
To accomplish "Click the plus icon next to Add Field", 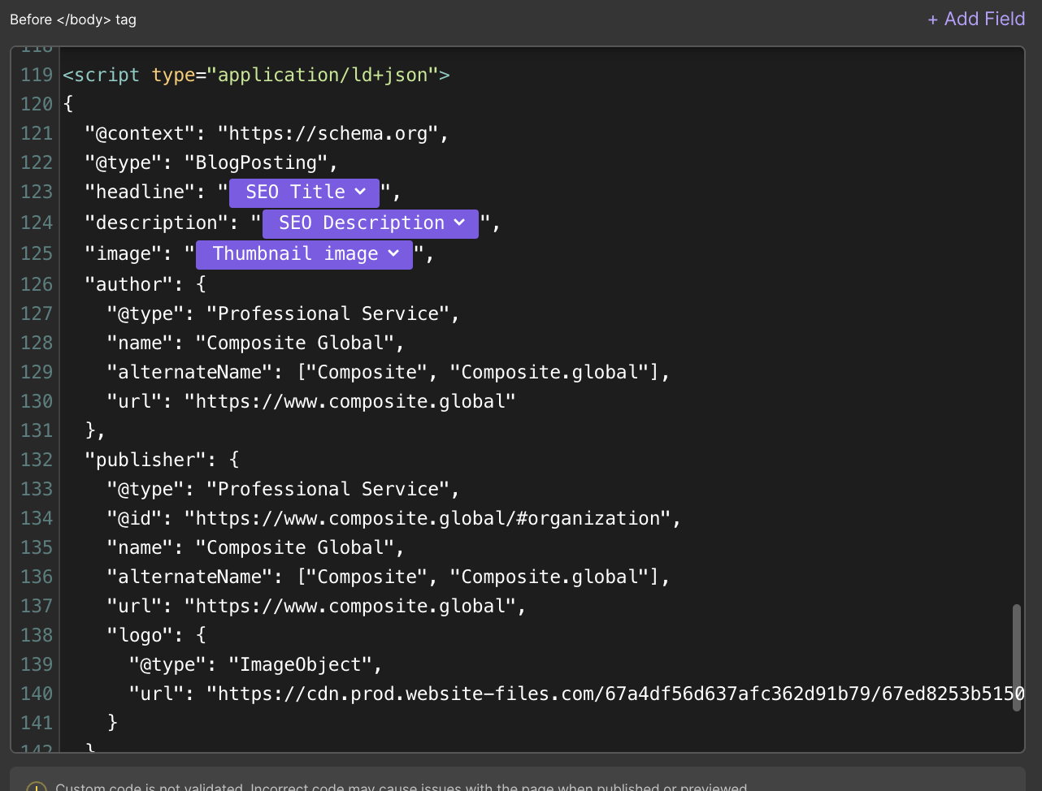I will (932, 19).
